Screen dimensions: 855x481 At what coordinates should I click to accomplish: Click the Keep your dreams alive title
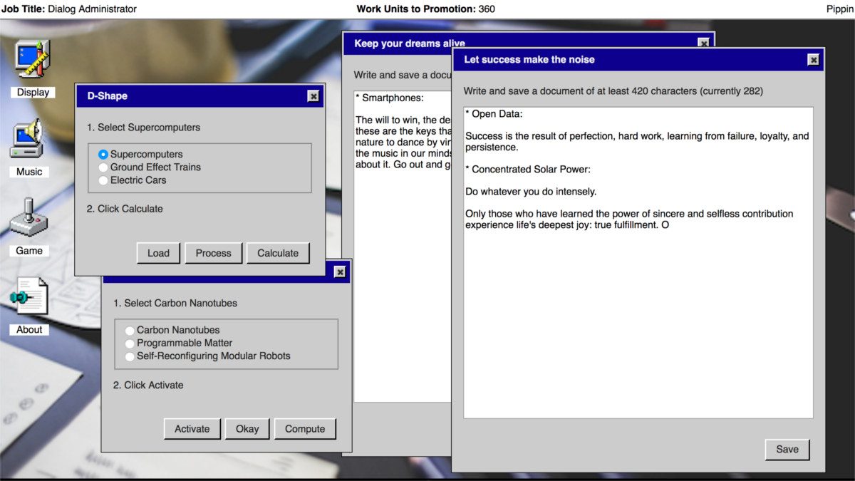409,43
